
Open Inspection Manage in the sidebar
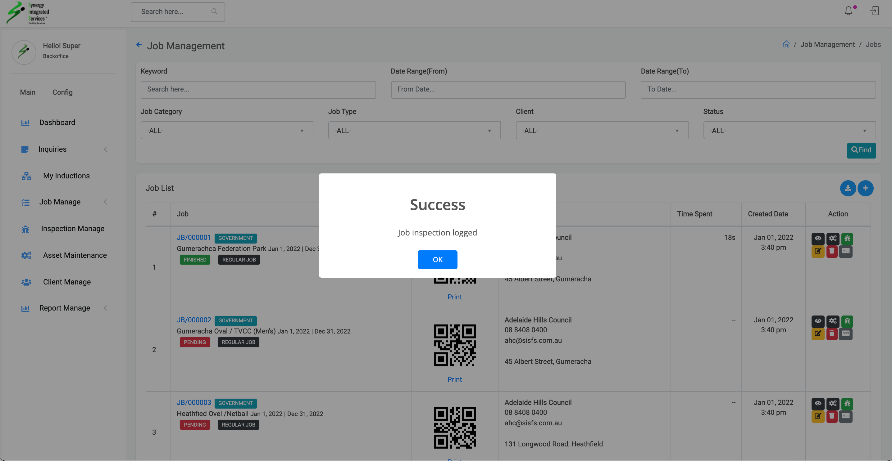click(72, 229)
